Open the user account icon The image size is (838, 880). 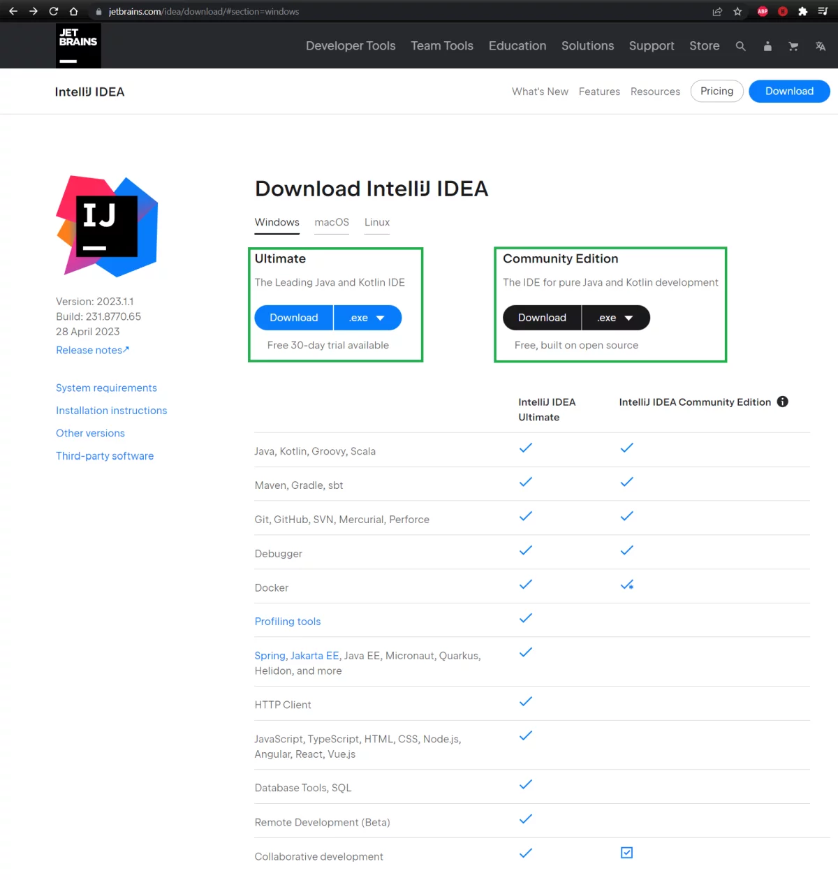click(x=767, y=46)
